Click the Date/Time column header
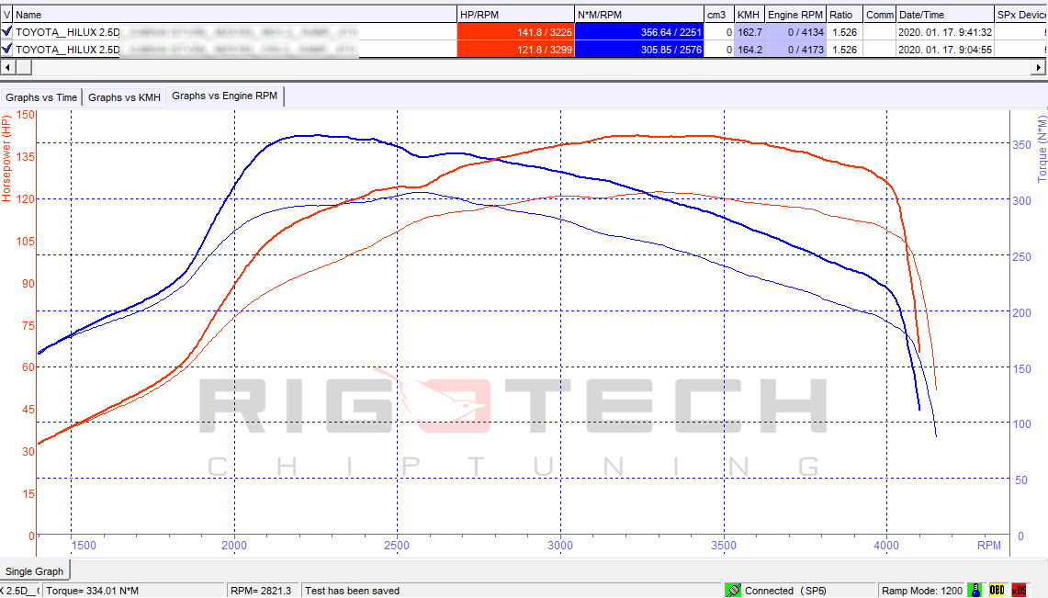The image size is (1048, 598). [945, 14]
